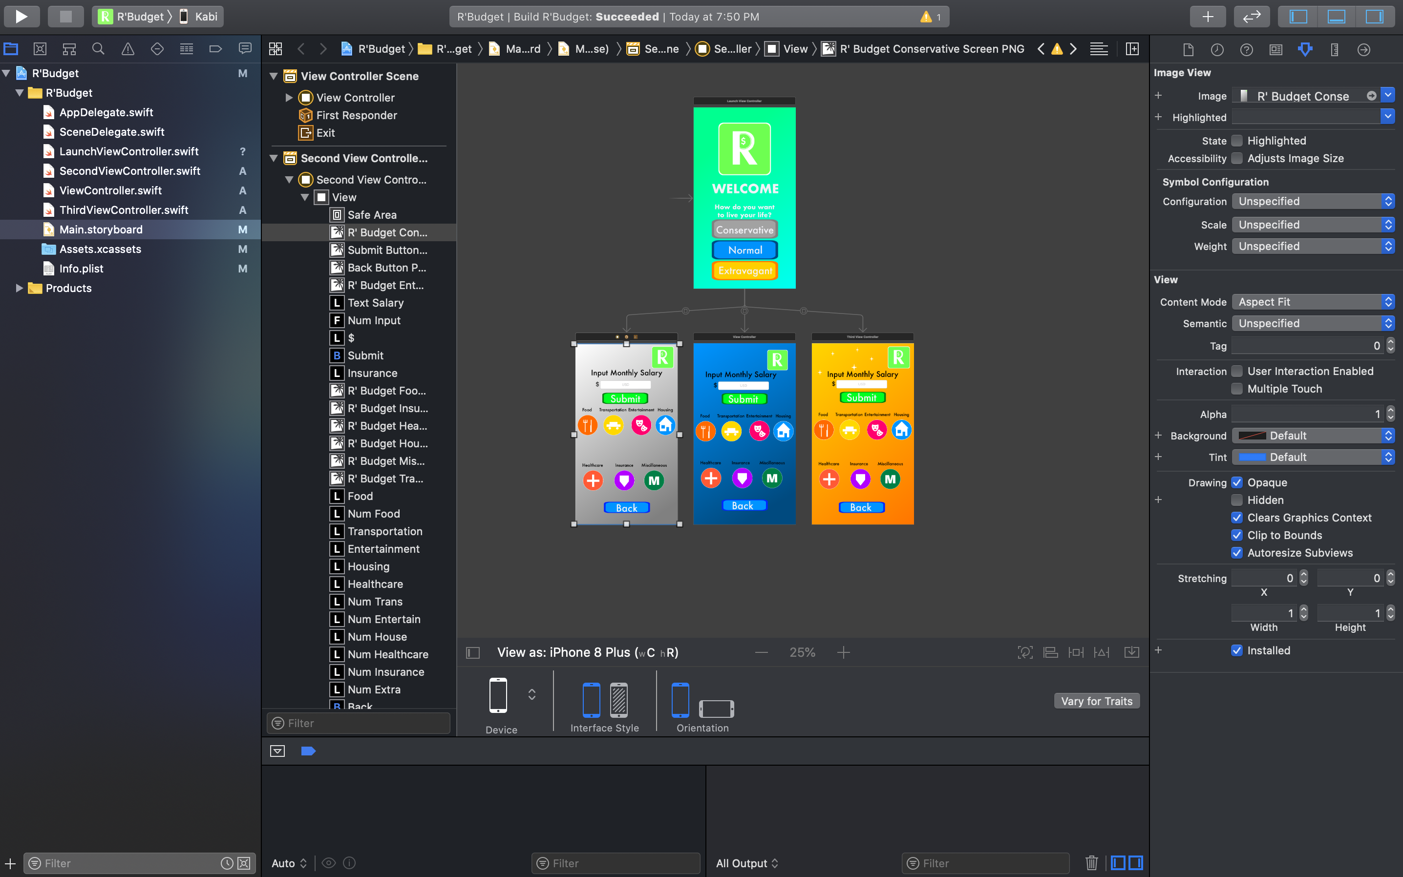Uncheck Clip to Bounds

pos(1236,535)
